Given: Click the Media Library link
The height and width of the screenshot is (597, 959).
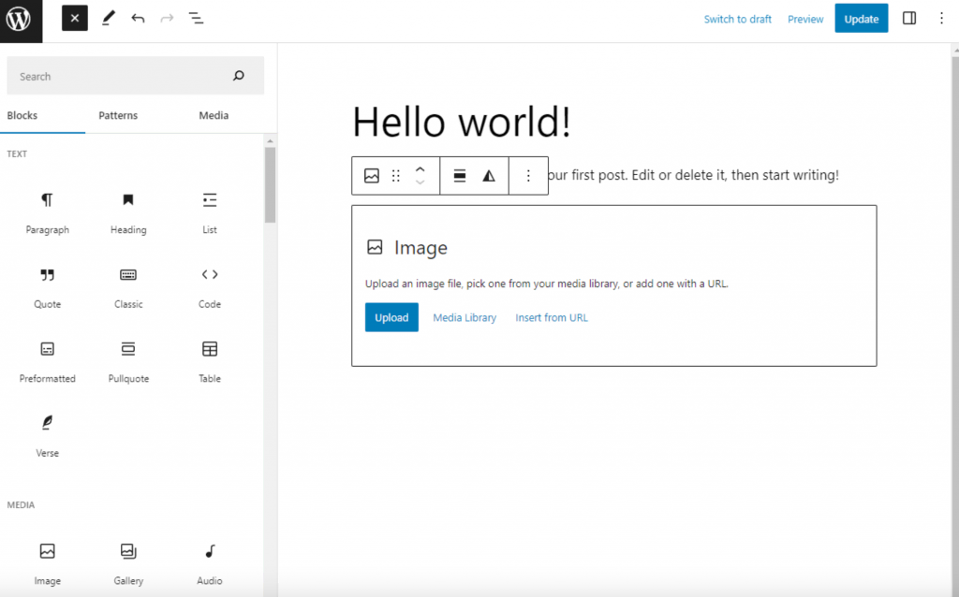Looking at the screenshot, I should click(465, 318).
